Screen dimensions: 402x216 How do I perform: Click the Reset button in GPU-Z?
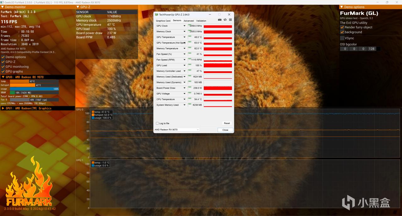point(227,123)
